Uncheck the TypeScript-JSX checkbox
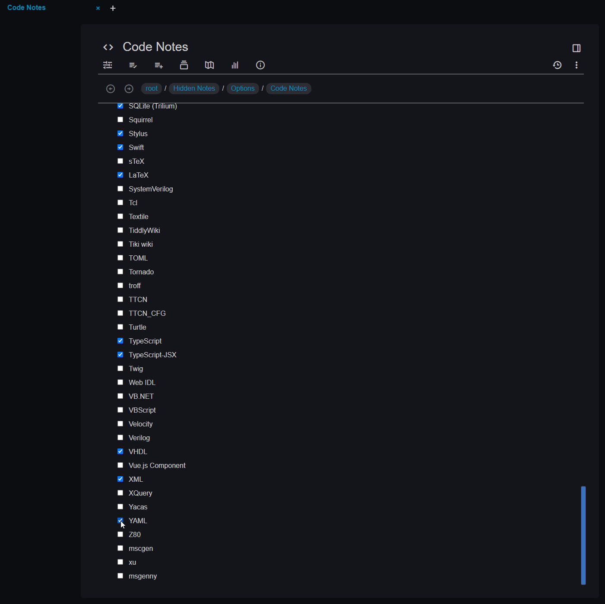 click(120, 355)
